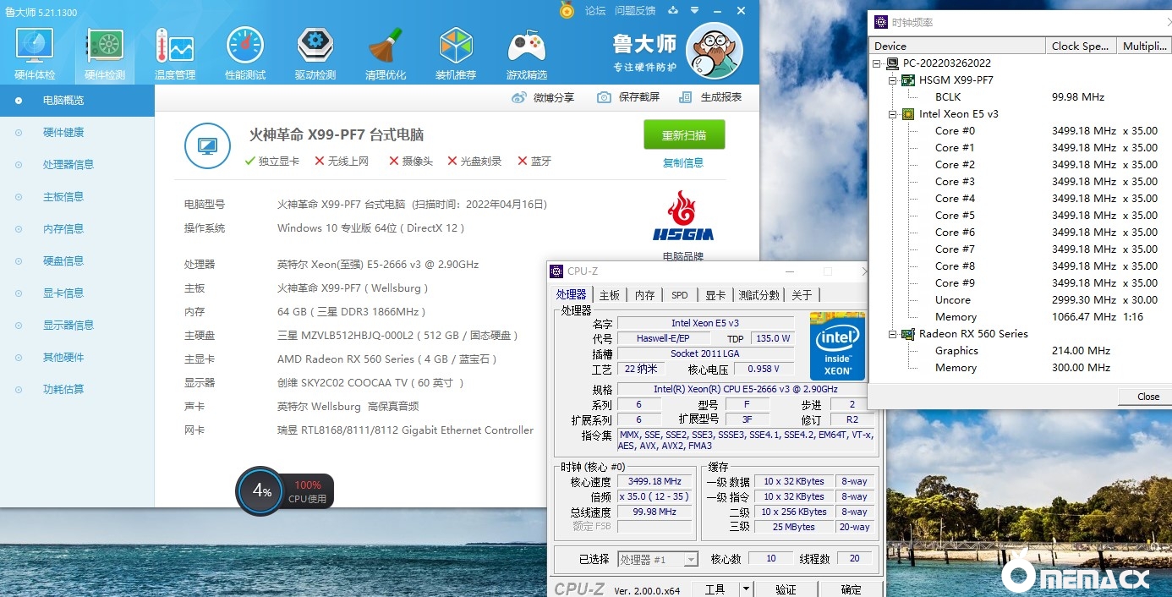Open the 清理优化 cleanup broom icon
The height and width of the screenshot is (597, 1172).
coord(386,52)
